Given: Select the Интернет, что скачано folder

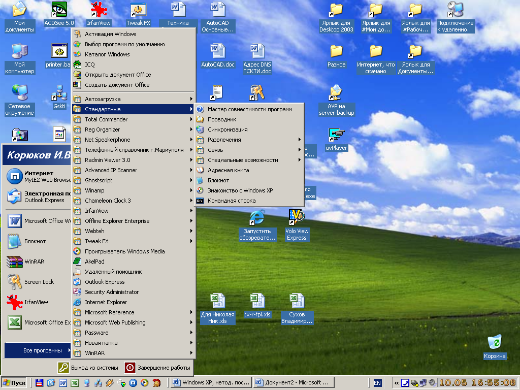Looking at the screenshot, I should click(x=376, y=59).
